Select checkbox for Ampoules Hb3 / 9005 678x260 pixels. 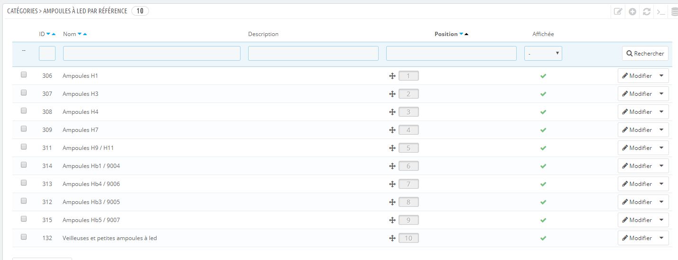24,201
